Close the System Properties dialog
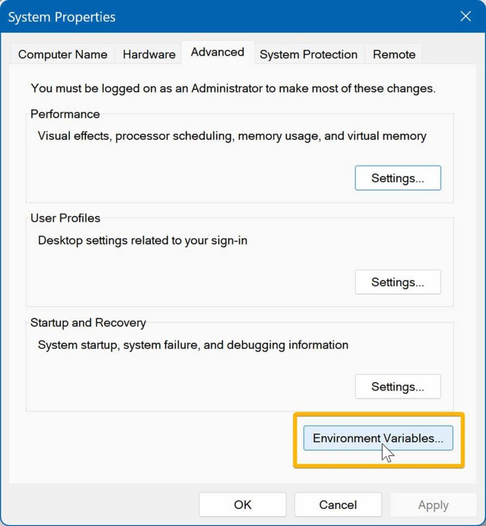This screenshot has height=526, width=486. [465, 16]
